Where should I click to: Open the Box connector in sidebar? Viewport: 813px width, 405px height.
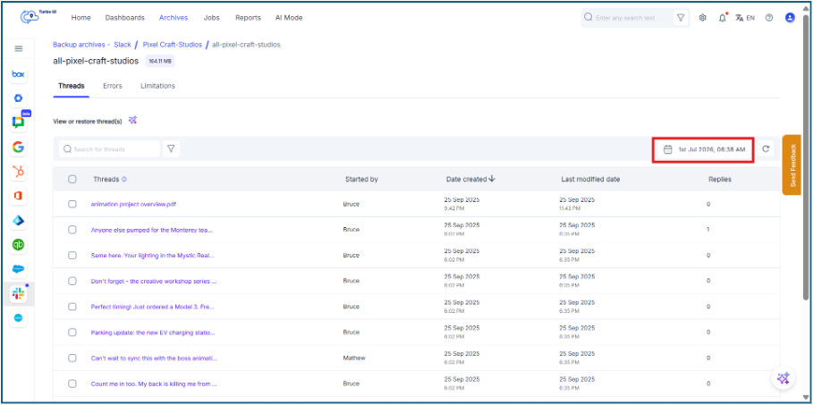18,74
